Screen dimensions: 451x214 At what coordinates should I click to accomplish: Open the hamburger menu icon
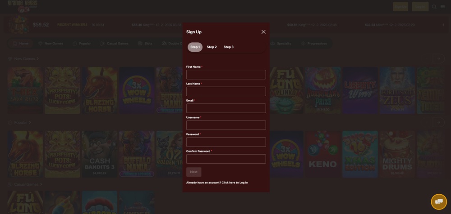coord(443,7)
